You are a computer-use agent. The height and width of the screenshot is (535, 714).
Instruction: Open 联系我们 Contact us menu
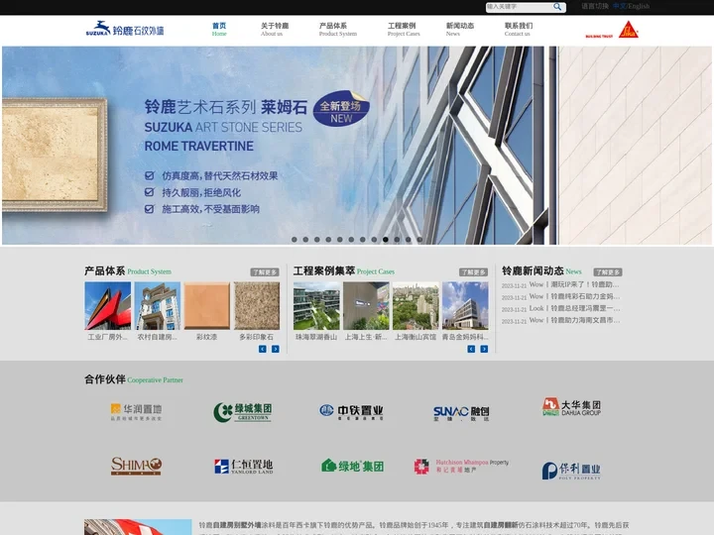tap(519, 29)
